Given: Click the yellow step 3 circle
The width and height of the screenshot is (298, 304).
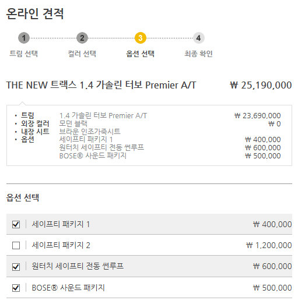Looking at the screenshot, I should pos(141,38).
